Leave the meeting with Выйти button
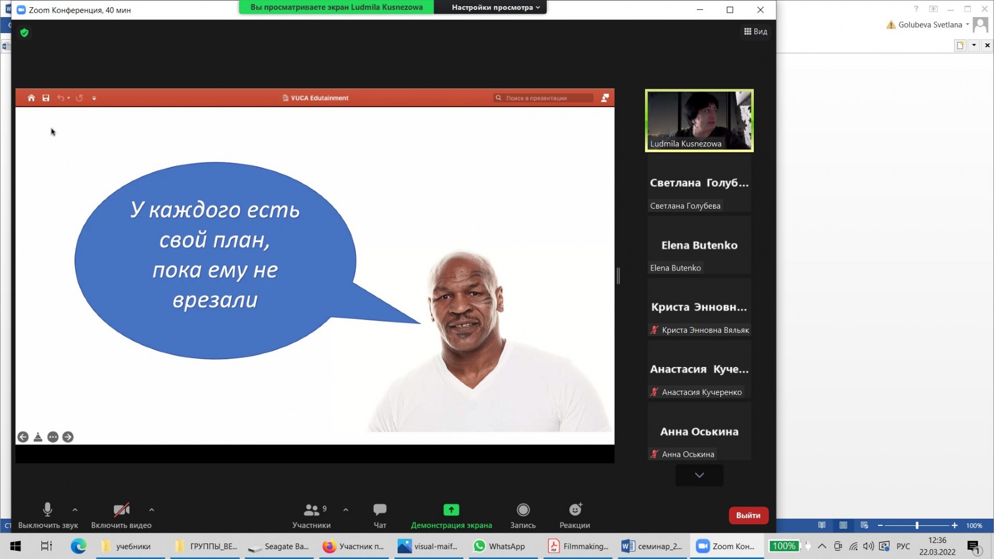The image size is (994, 559). point(748,515)
